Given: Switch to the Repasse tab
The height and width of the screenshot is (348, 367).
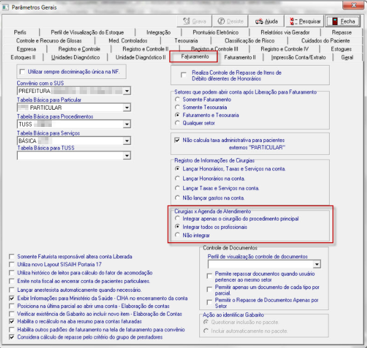Looking at the screenshot, I should click(x=342, y=32).
